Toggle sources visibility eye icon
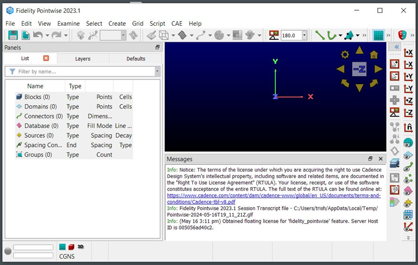 tap(408, 203)
